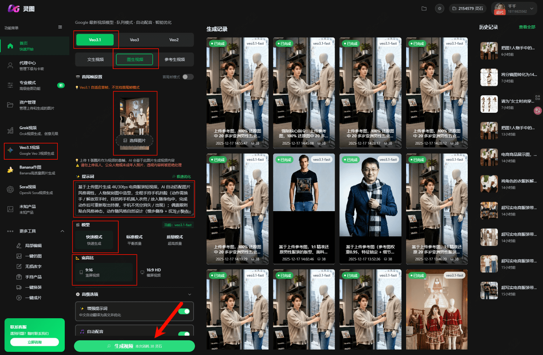The height and width of the screenshot is (355, 543).
Task: Open Banana作图 in the sidebar
Action: point(34,170)
